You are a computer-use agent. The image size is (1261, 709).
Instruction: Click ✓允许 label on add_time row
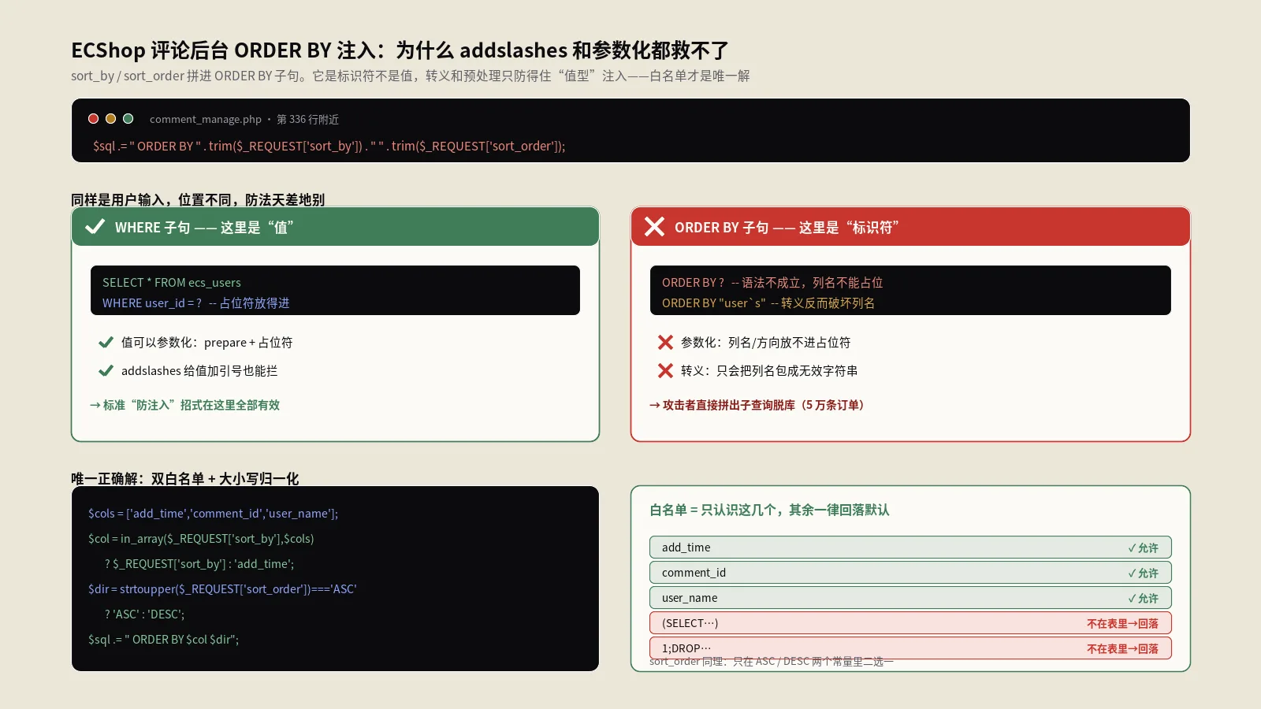(1143, 548)
